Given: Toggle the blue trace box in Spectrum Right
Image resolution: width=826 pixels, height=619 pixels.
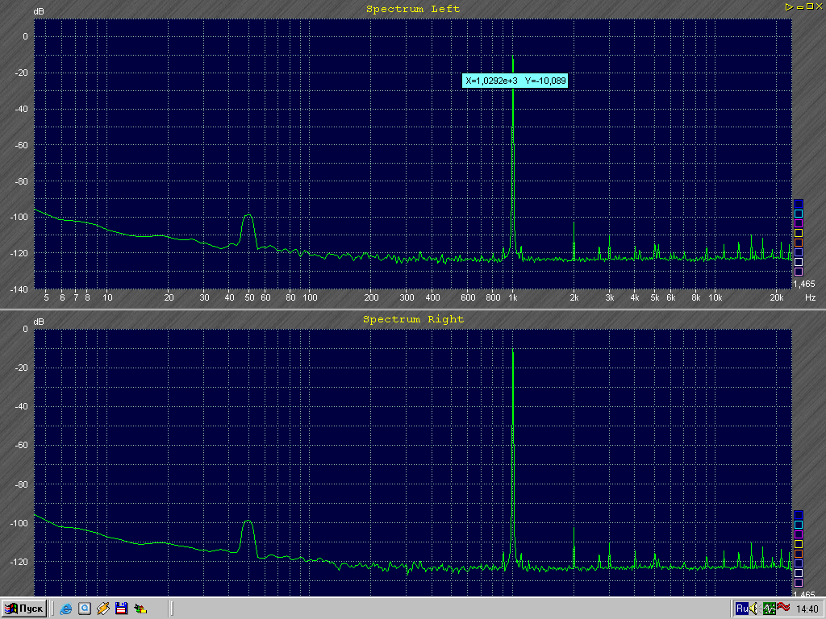Looking at the screenshot, I should coord(799,514).
